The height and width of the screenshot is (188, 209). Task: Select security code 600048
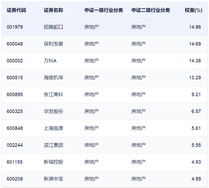pyautogui.click(x=15, y=44)
